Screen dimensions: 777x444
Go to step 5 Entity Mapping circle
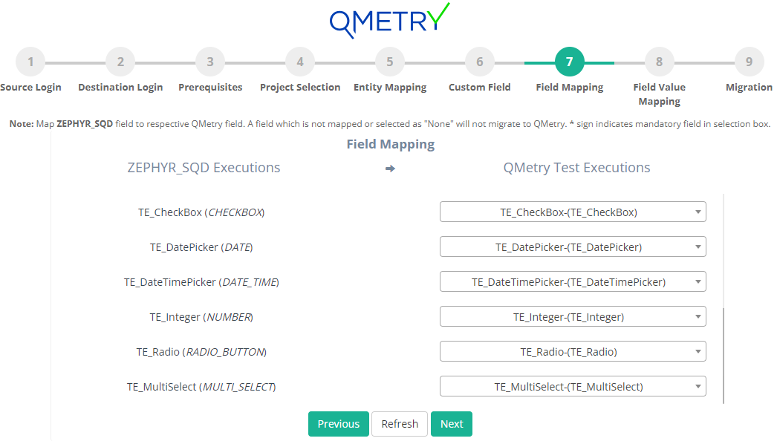point(390,62)
